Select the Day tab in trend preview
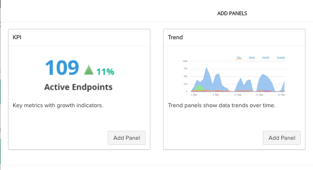The image size is (313, 170). tap(239, 58)
